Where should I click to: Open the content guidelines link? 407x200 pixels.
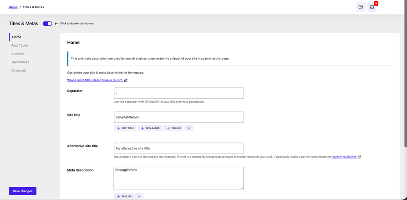(344, 157)
